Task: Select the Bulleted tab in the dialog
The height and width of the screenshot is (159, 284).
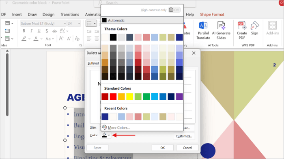Action: tap(93, 63)
